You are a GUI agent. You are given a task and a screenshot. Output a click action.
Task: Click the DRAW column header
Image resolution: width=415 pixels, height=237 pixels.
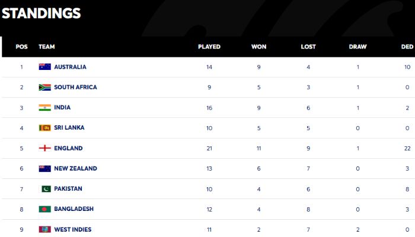tap(357, 47)
